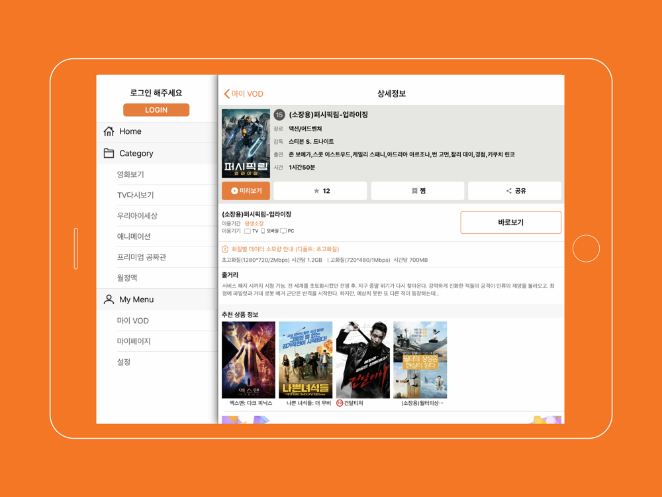Go back using the 마이 VOD chevron
The height and width of the screenshot is (497, 662).
(x=244, y=94)
